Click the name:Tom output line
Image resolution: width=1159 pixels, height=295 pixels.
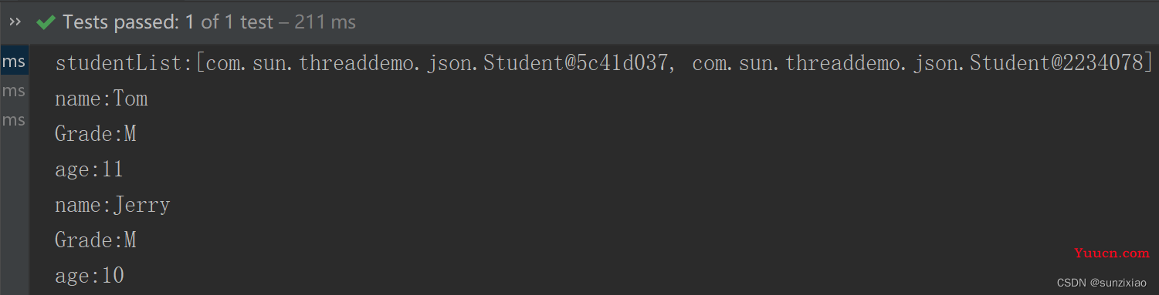(101, 99)
